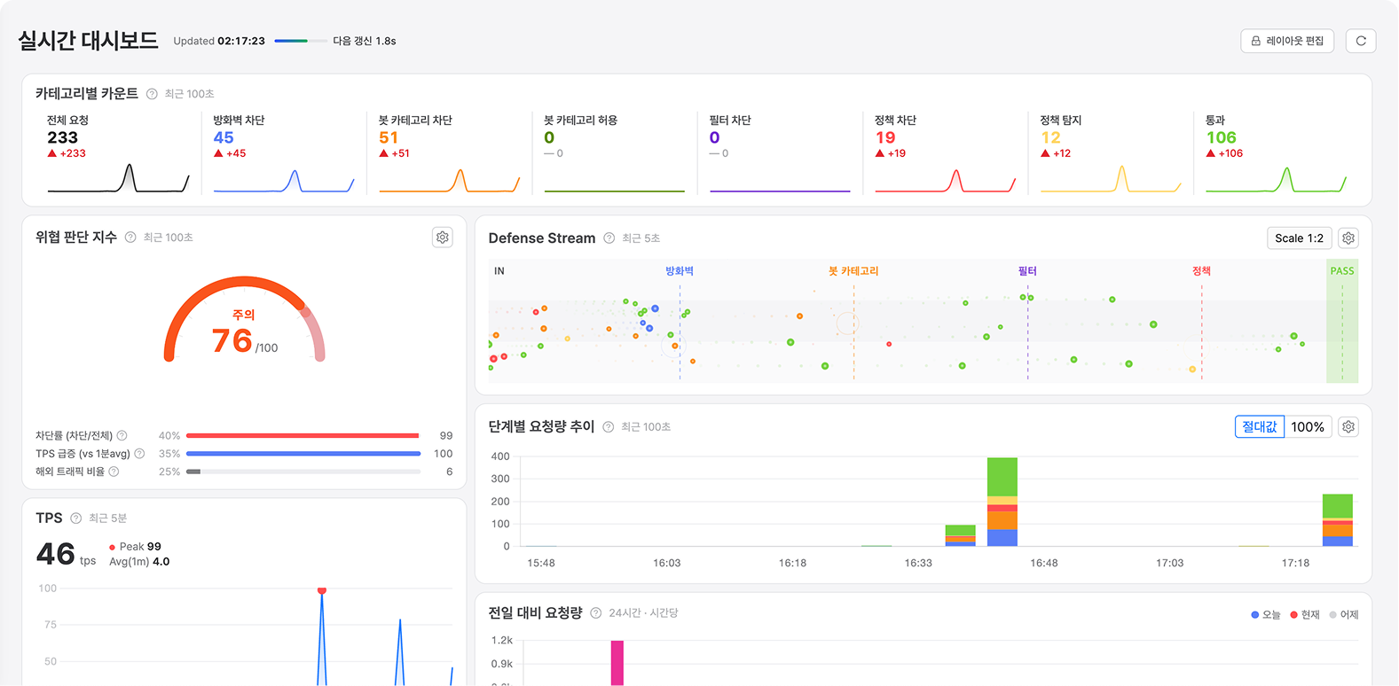Screen dimensions: 1399x686
Task: Click the 차단률 red progress bar
Action: (x=303, y=436)
